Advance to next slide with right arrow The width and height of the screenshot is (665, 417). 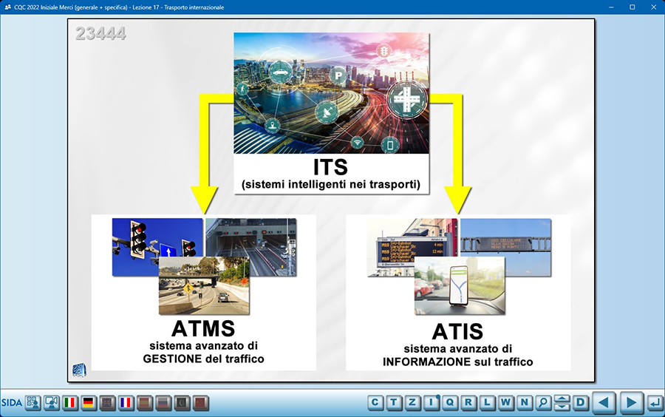click(x=630, y=402)
